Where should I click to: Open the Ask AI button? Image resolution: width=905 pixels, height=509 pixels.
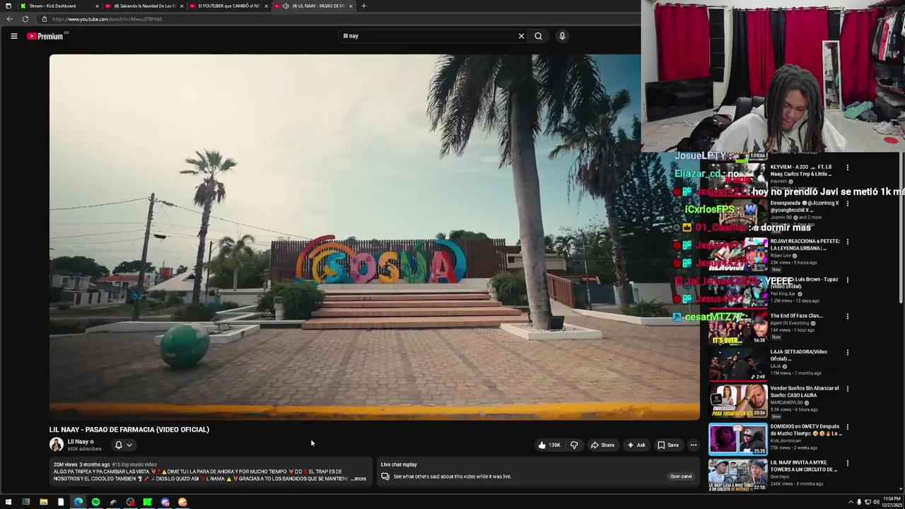[x=636, y=445]
